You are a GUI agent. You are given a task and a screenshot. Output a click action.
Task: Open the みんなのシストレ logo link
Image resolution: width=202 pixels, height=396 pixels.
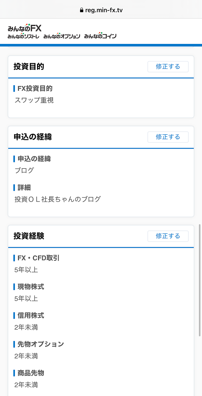(x=23, y=36)
